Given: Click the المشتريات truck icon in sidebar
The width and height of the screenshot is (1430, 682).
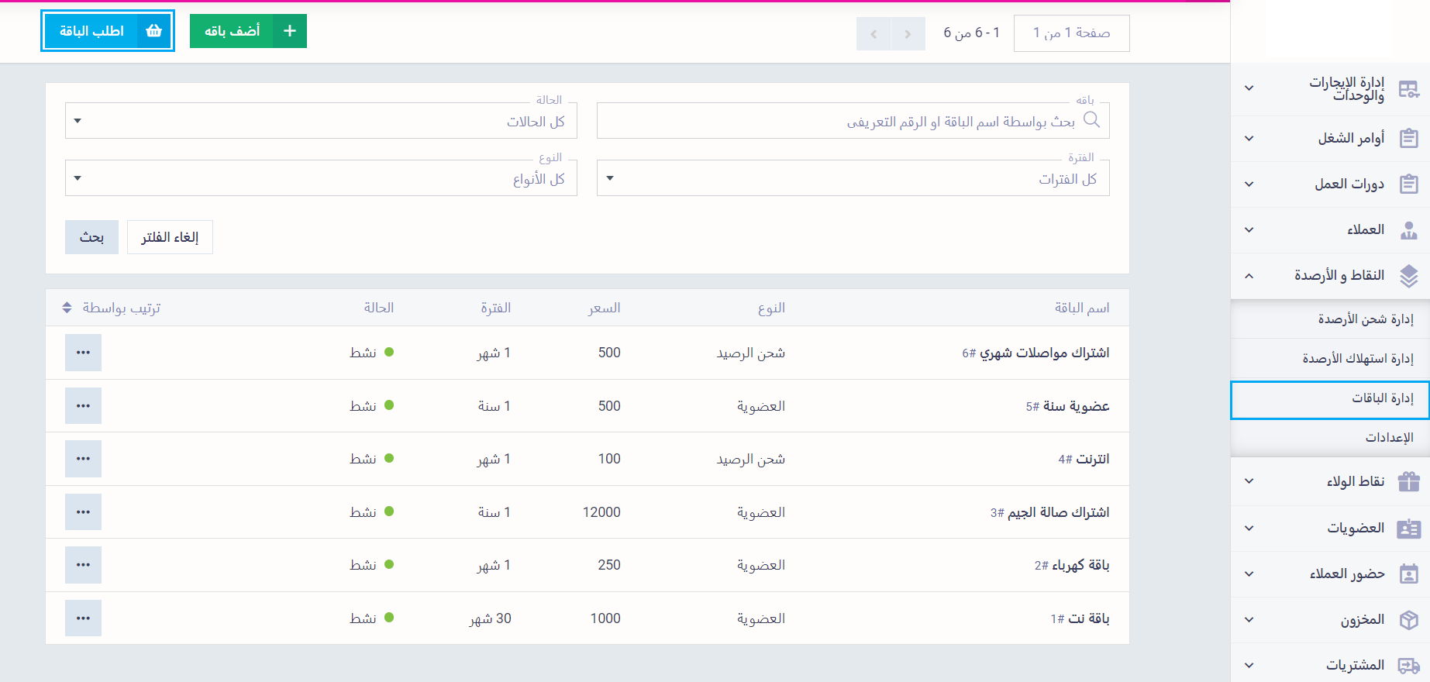Looking at the screenshot, I should (x=1408, y=666).
